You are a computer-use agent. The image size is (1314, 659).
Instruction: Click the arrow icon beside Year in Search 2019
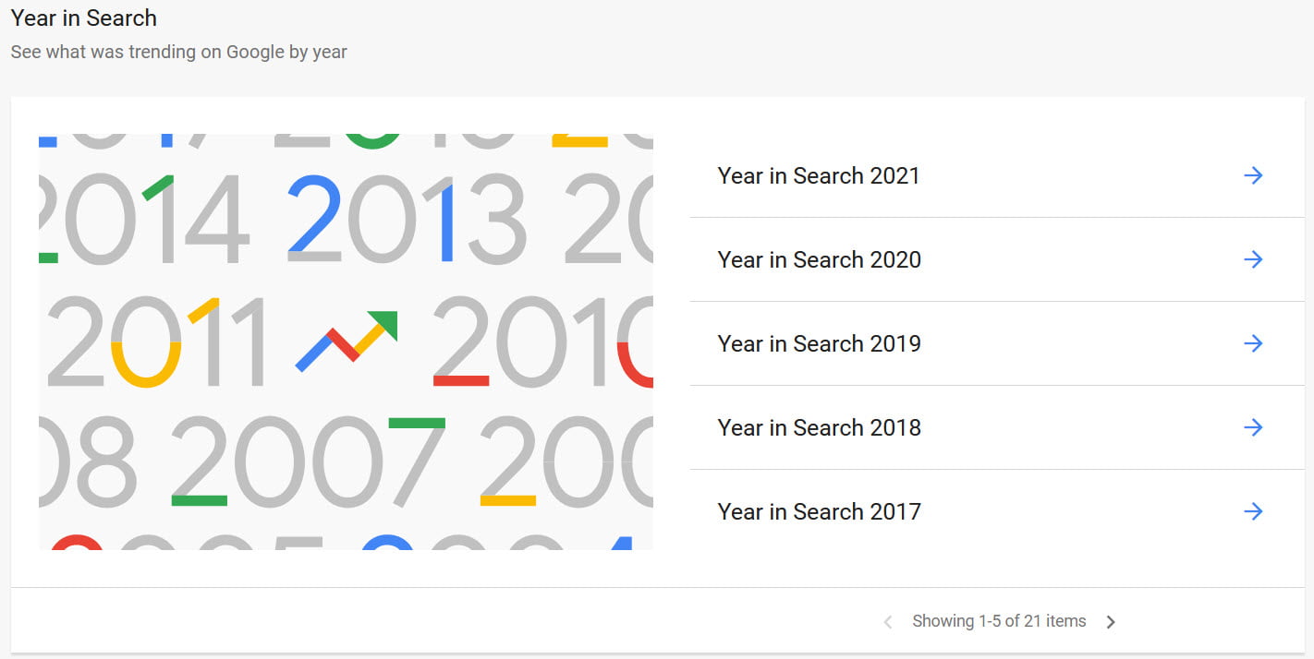(1253, 343)
